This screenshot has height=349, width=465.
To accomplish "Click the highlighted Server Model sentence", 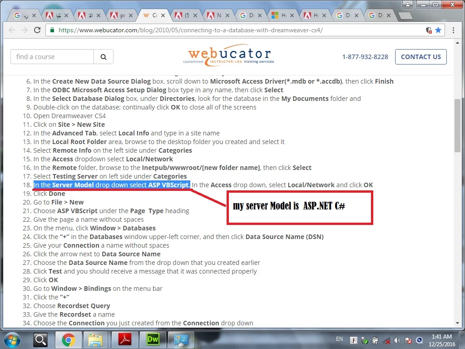I will coord(112,185).
